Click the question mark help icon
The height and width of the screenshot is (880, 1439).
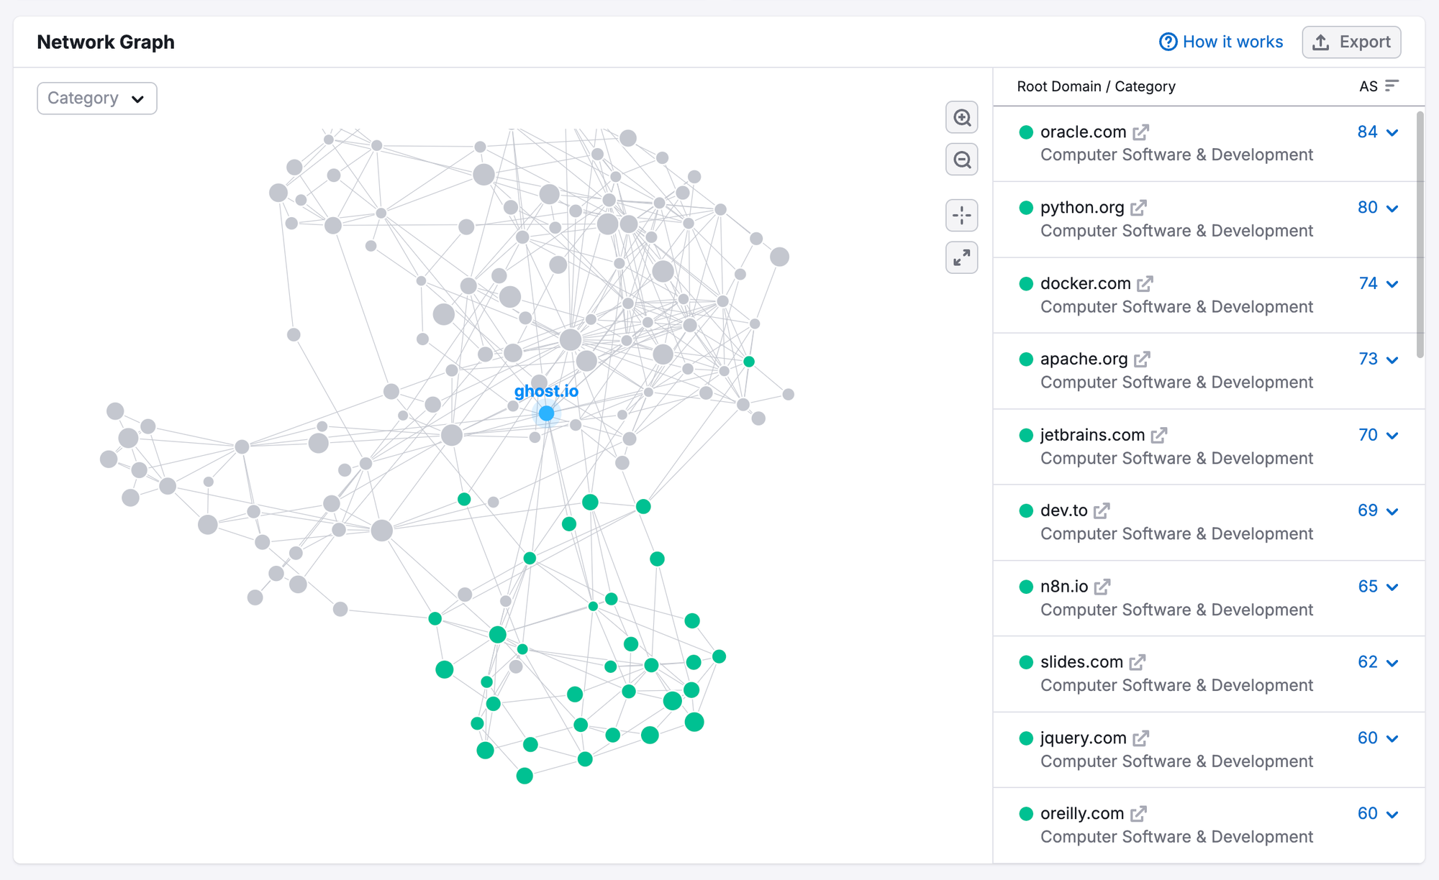[x=1168, y=42]
